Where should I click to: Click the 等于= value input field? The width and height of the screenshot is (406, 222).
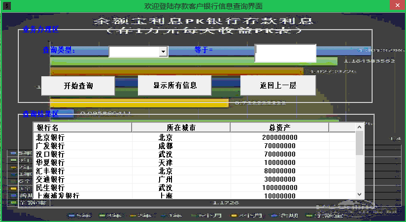tap(285, 53)
